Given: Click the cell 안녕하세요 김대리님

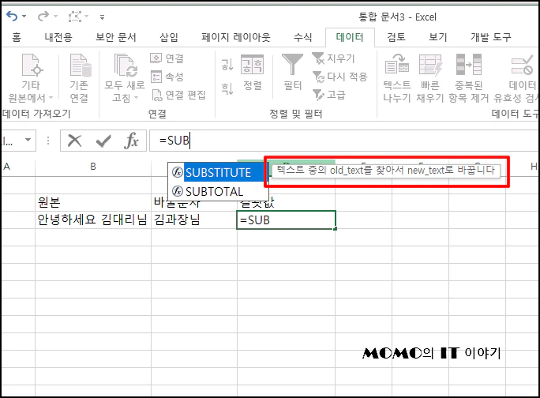Looking at the screenshot, I should tap(93, 220).
